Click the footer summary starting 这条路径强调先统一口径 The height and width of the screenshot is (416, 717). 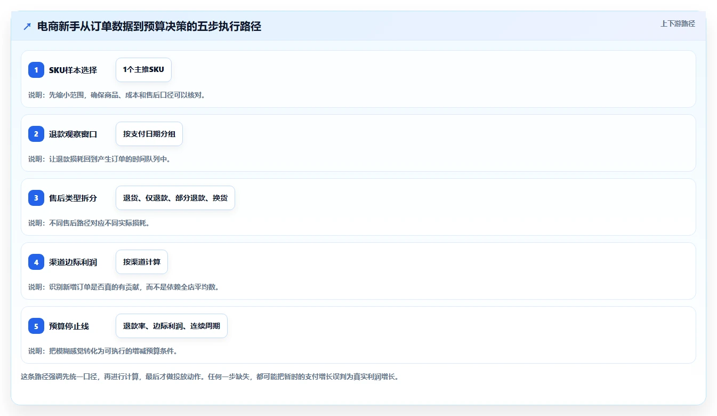[210, 377]
